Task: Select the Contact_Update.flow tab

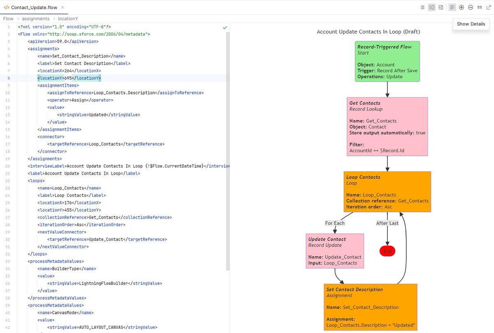Action: coord(33,7)
